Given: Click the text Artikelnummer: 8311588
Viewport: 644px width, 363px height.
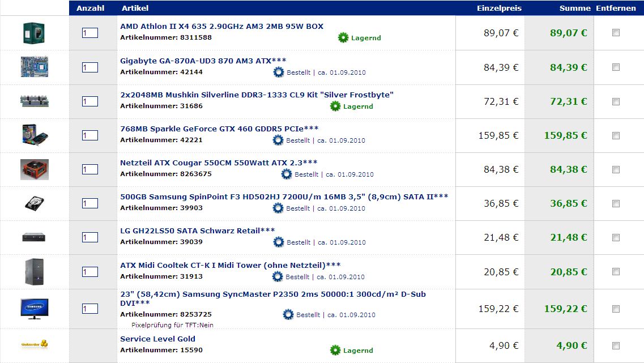Looking at the screenshot, I should (166, 37).
